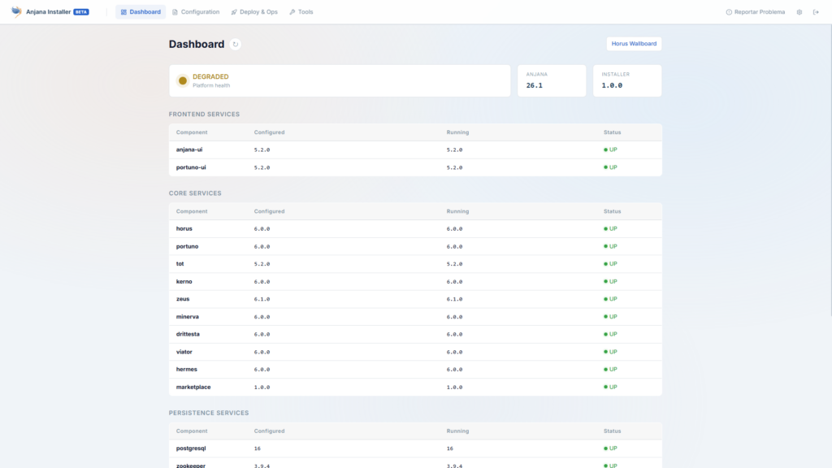Open the Tools menu

(x=301, y=11)
